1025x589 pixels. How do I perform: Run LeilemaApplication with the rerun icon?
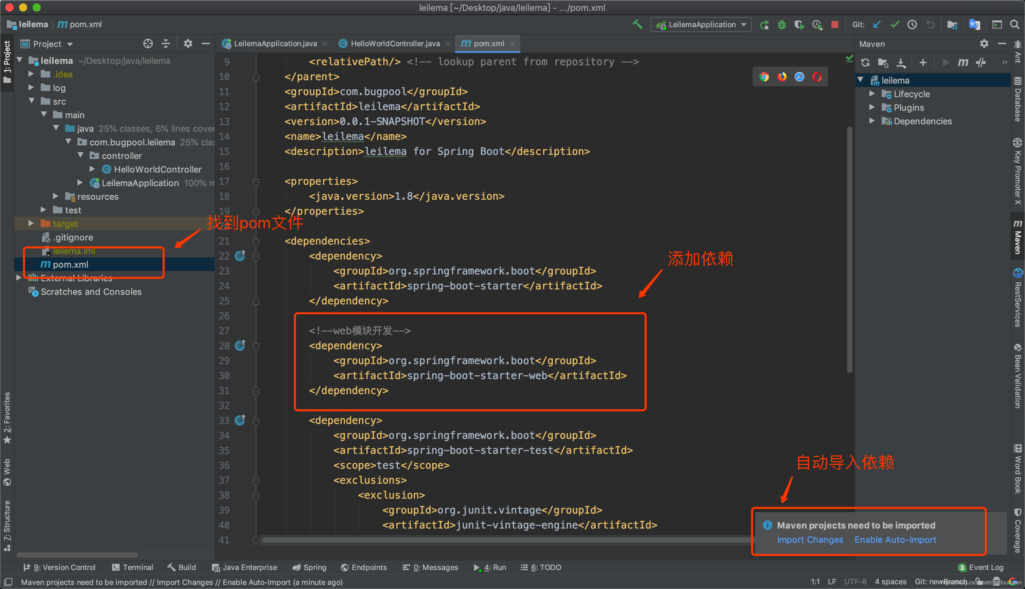pyautogui.click(x=764, y=25)
